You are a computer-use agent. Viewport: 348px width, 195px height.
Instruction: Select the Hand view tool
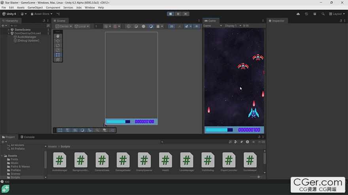[58, 36]
